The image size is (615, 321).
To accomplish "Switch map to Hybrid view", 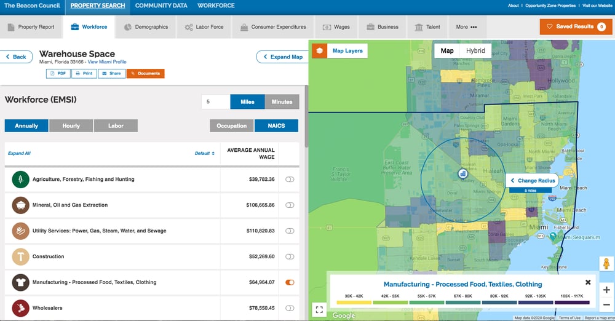I will pyautogui.click(x=475, y=50).
